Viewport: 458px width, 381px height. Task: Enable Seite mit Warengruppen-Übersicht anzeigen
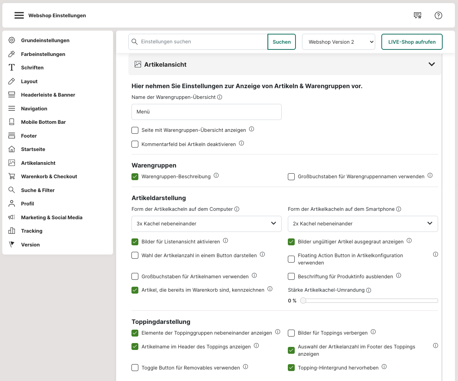(135, 130)
